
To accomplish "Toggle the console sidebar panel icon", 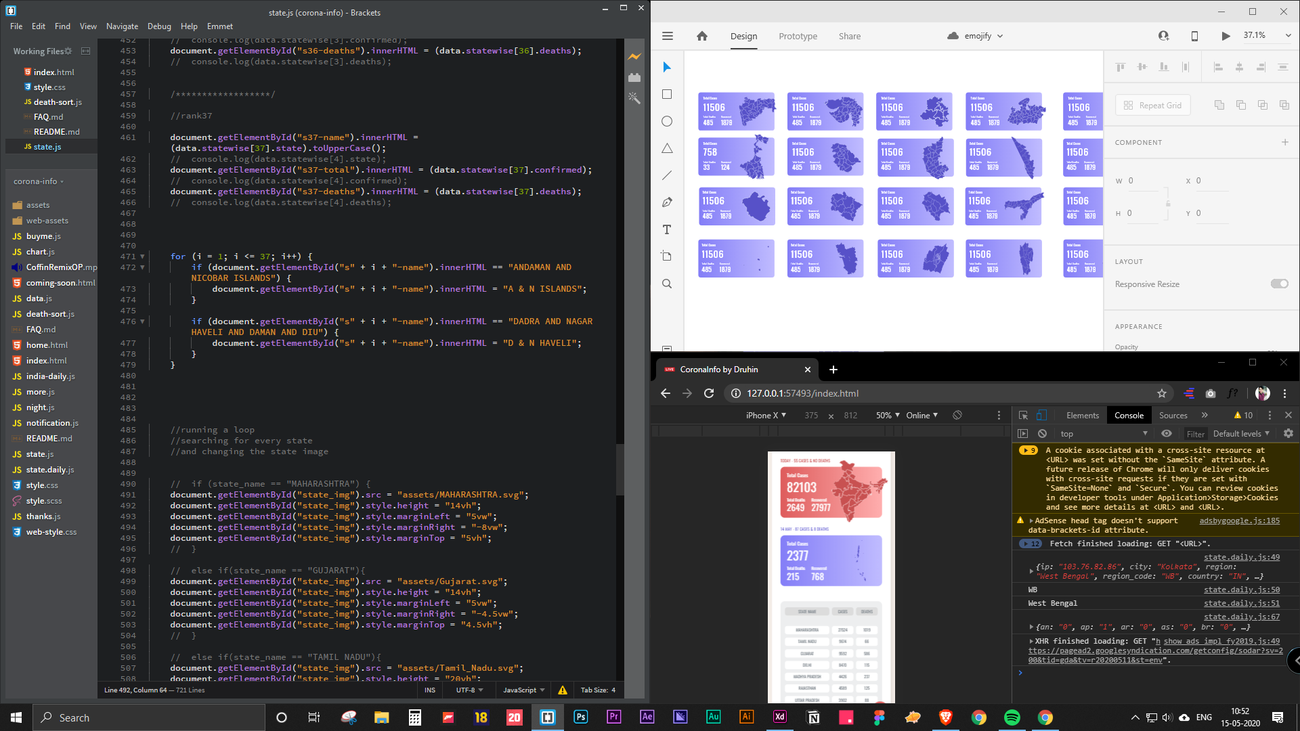I will (x=1023, y=434).
